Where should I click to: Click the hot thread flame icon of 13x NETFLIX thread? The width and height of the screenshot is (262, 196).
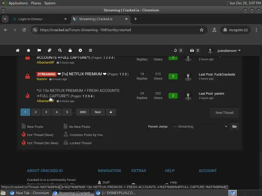pos(28,95)
